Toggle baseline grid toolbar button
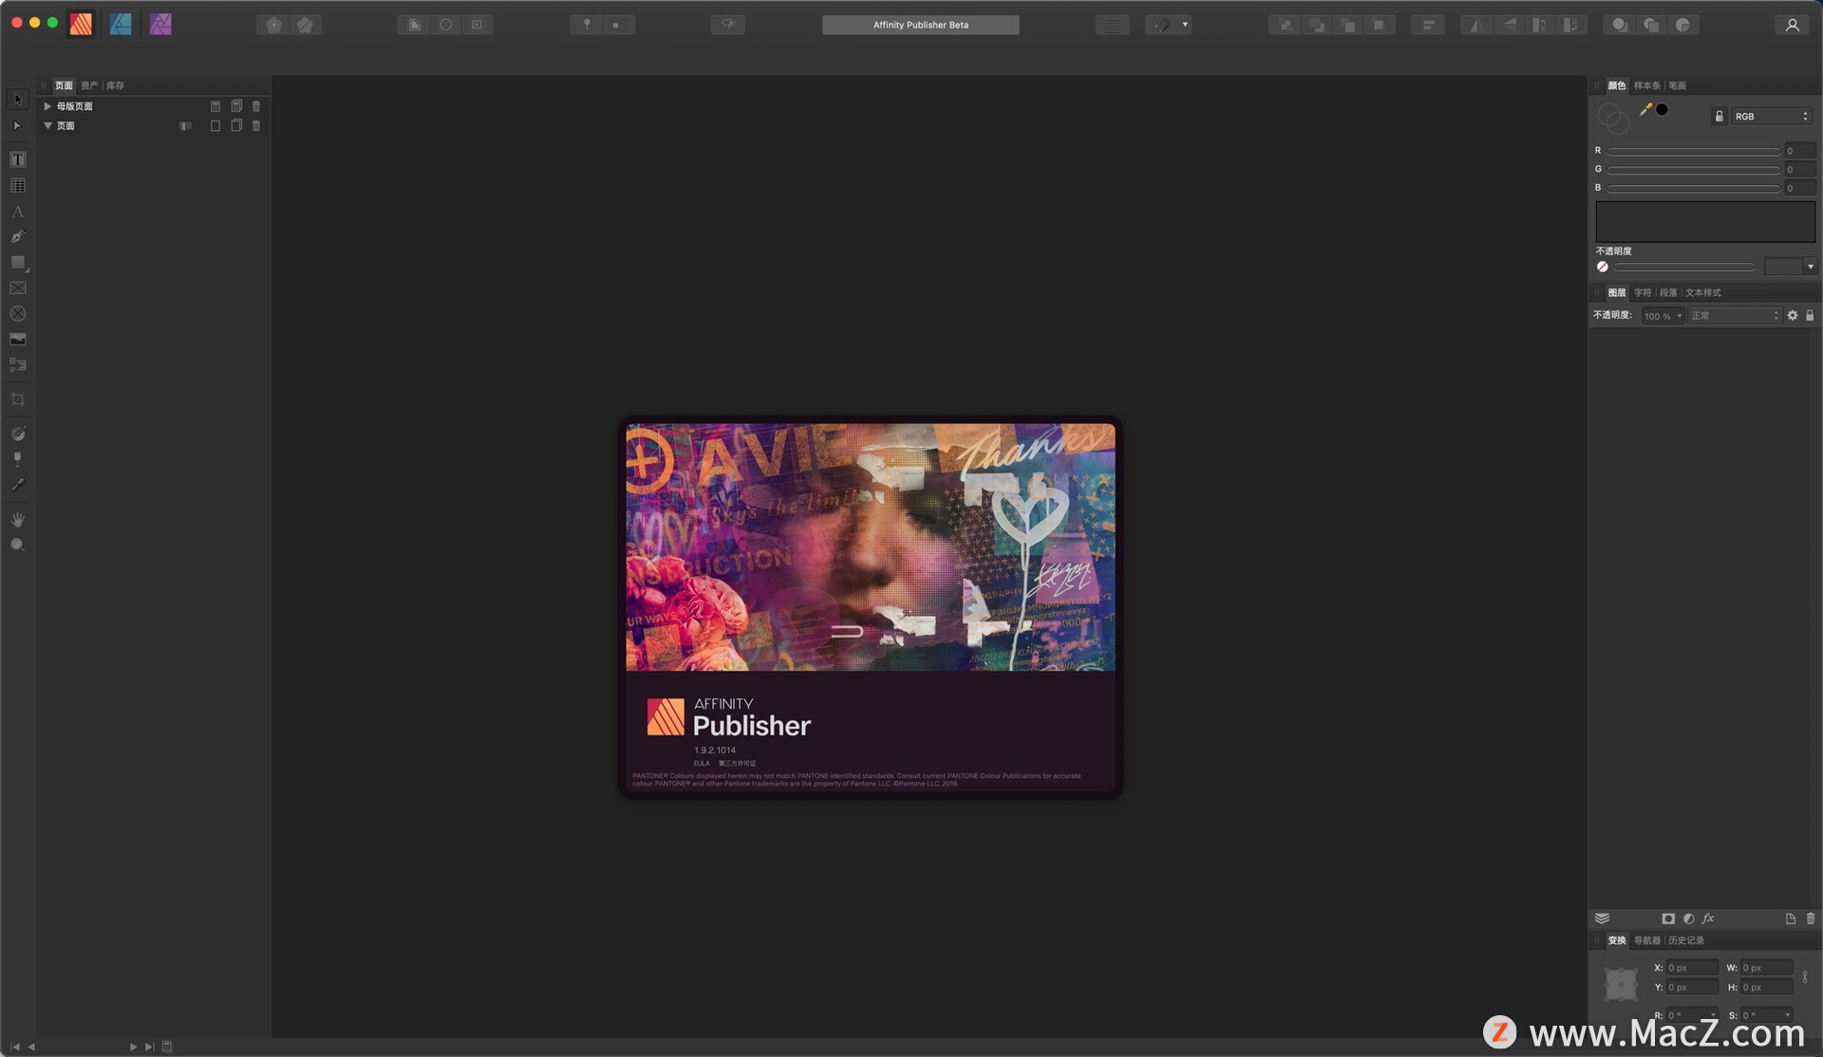 [1113, 25]
